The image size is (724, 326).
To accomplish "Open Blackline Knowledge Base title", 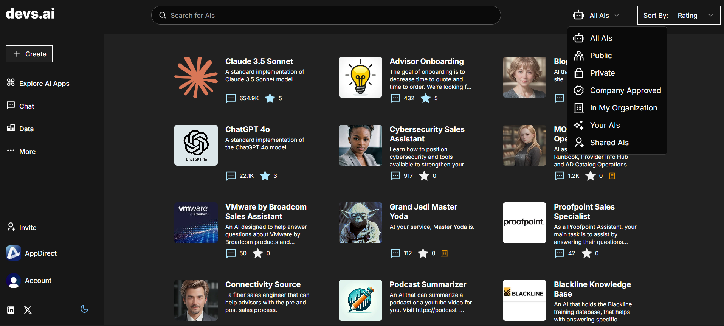I will [x=592, y=289].
